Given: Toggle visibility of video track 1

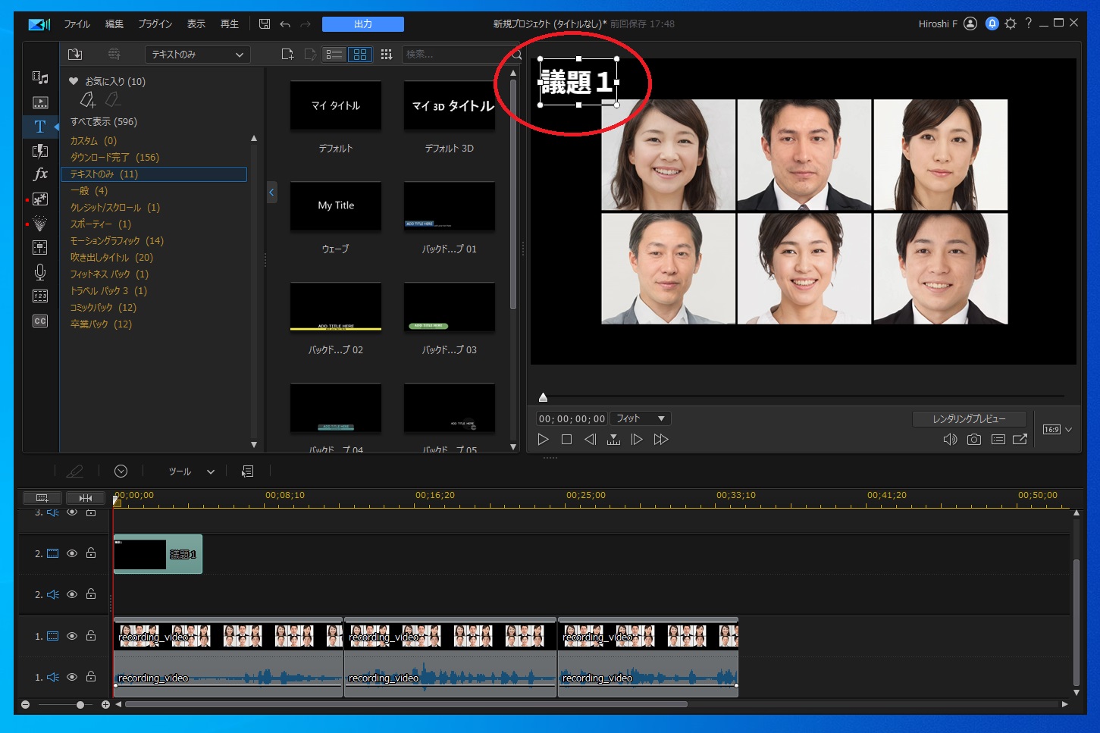Looking at the screenshot, I should tap(72, 637).
